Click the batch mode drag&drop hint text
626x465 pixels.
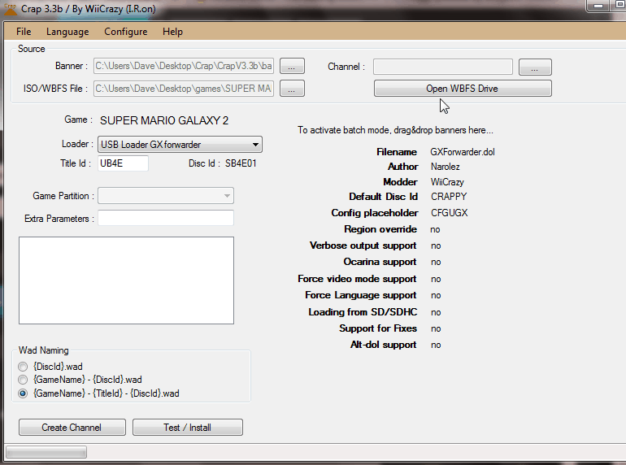click(x=395, y=130)
